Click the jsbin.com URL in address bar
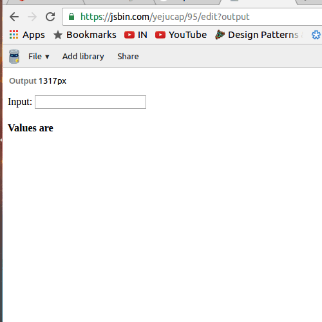This screenshot has height=322, width=322. point(165,17)
